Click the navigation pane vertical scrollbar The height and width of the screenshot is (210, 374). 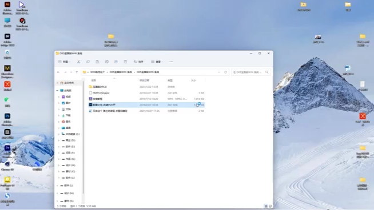[x=83, y=137]
